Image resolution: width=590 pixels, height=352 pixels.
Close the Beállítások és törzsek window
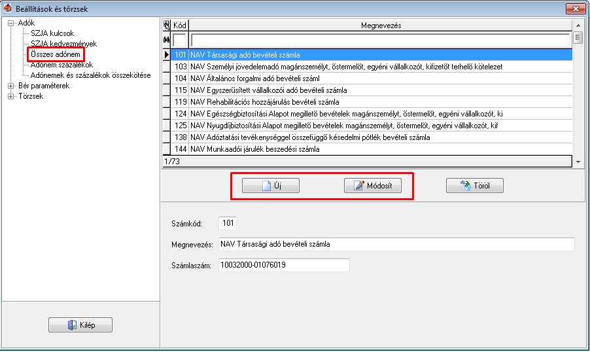pyautogui.click(x=576, y=9)
